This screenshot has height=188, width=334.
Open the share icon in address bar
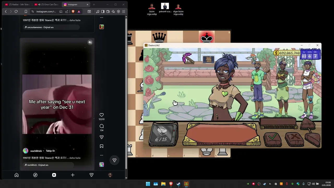pyautogui.click(x=67, y=11)
